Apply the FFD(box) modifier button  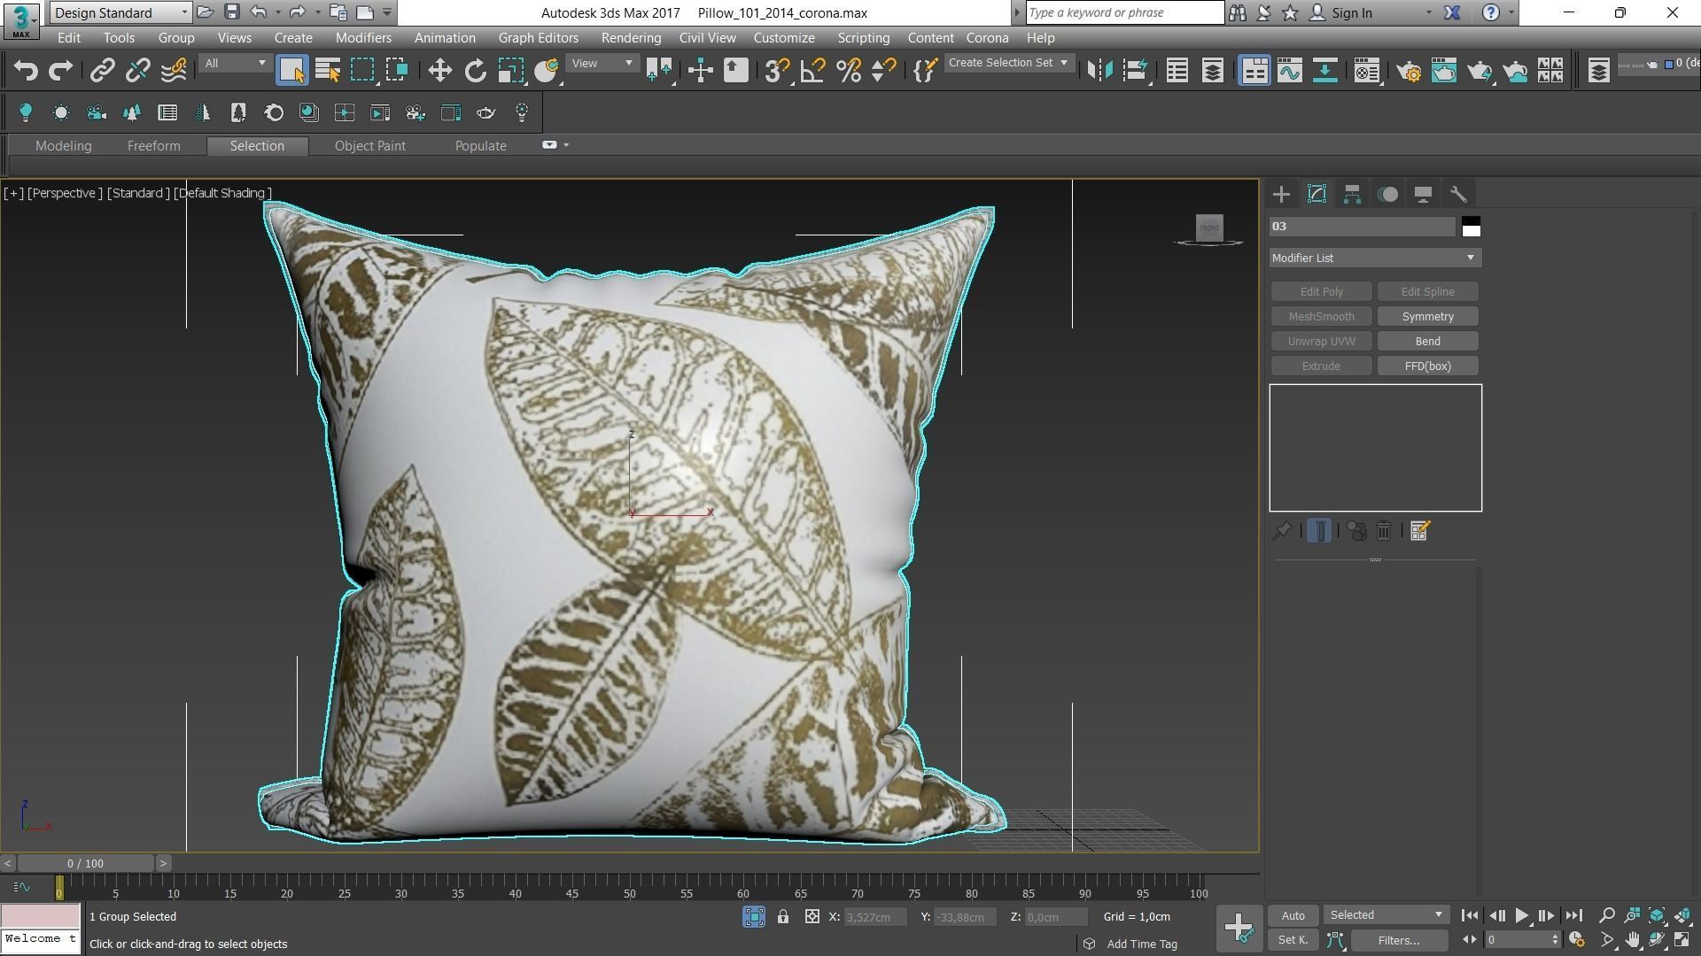1427,366
